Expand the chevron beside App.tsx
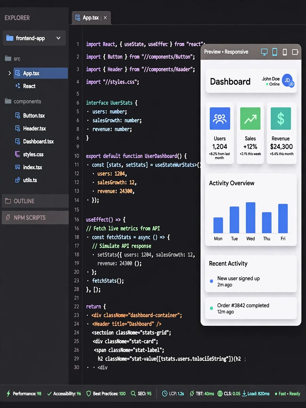The height and width of the screenshot is (408, 306). click(x=9, y=73)
